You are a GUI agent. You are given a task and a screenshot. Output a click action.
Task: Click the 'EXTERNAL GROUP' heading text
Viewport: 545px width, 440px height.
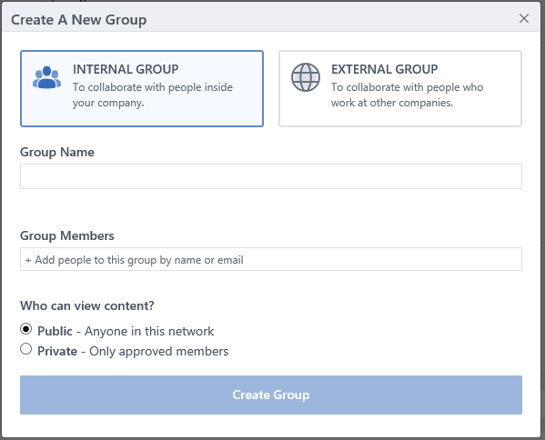tap(385, 69)
